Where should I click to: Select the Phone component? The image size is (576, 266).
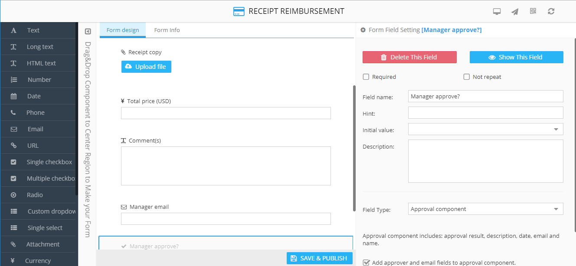tap(38, 113)
